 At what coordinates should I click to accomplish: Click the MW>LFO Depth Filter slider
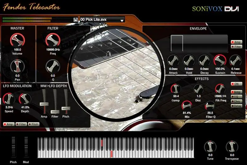click(x=55, y=112)
